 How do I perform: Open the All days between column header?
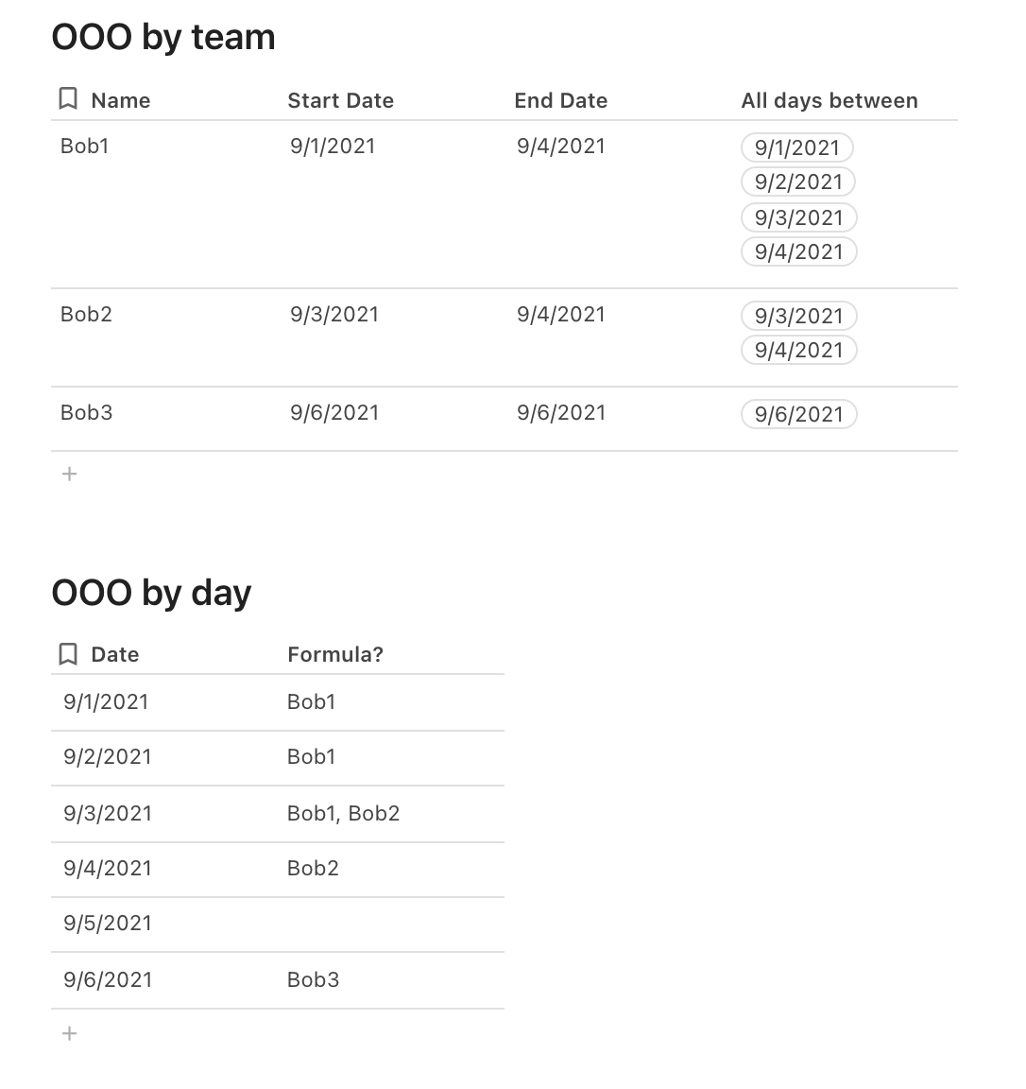click(829, 100)
